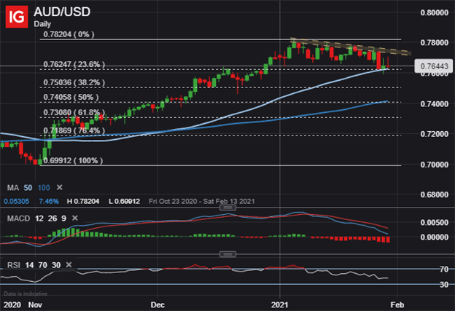Grab the divider handle above RSI panel
Screen dimensions: 455x311
pyautogui.click(x=227, y=254)
